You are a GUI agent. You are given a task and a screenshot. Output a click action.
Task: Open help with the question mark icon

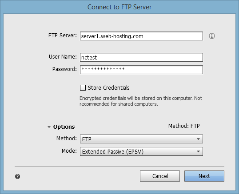(17, 177)
